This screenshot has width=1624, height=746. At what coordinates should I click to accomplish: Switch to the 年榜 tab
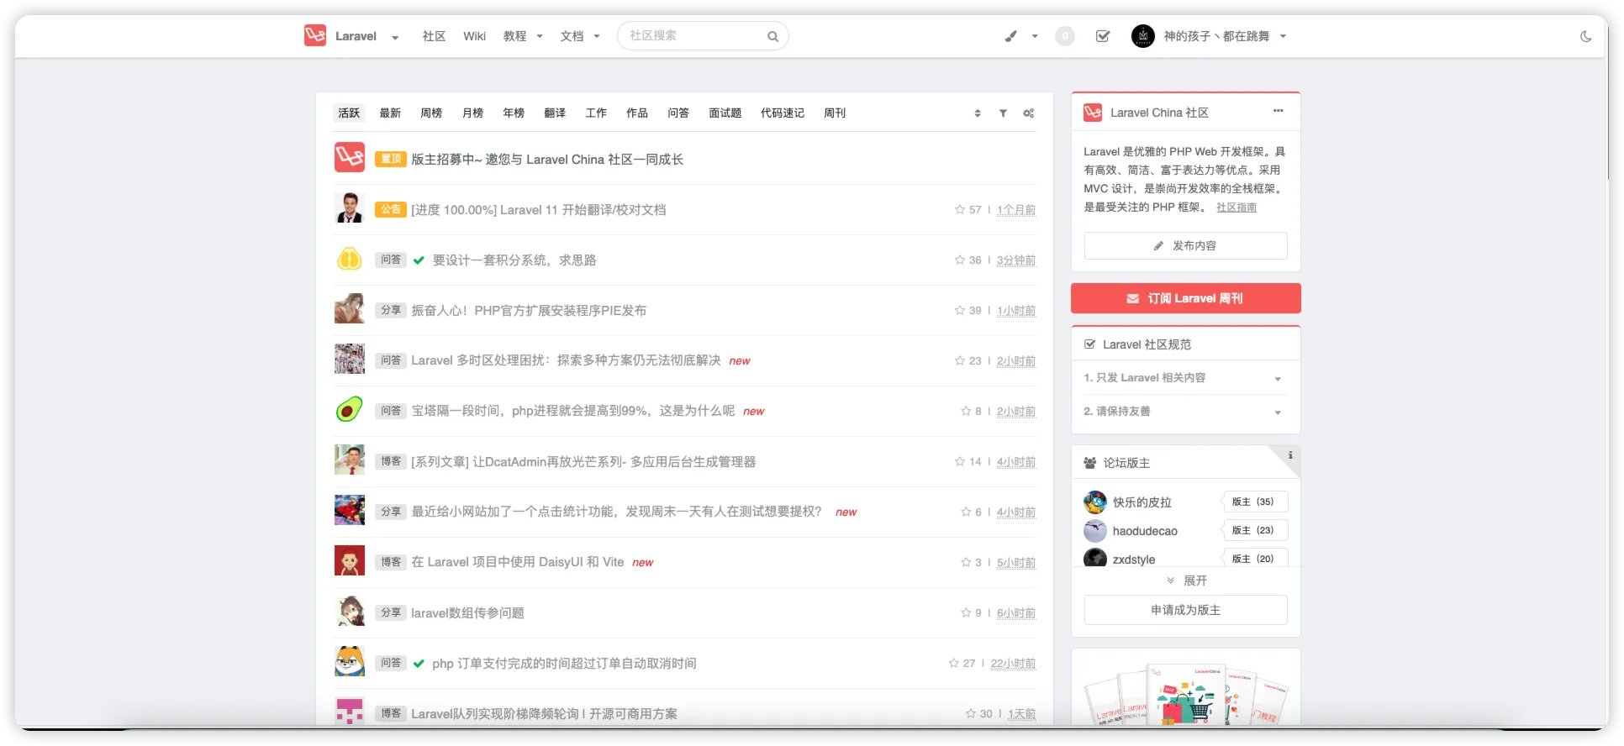[514, 113]
